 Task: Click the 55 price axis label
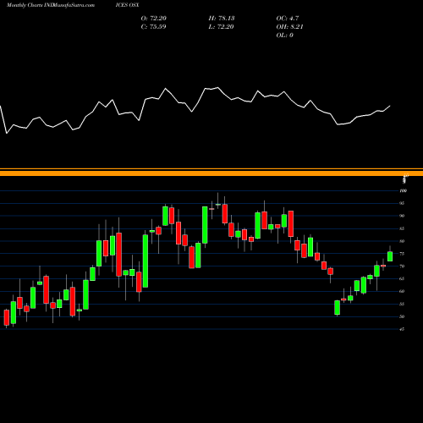pos(402,304)
